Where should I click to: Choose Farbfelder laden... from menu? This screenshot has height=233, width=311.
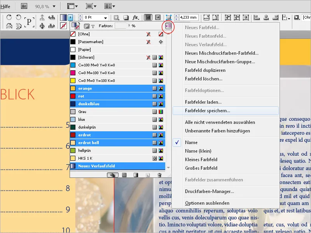(226, 102)
